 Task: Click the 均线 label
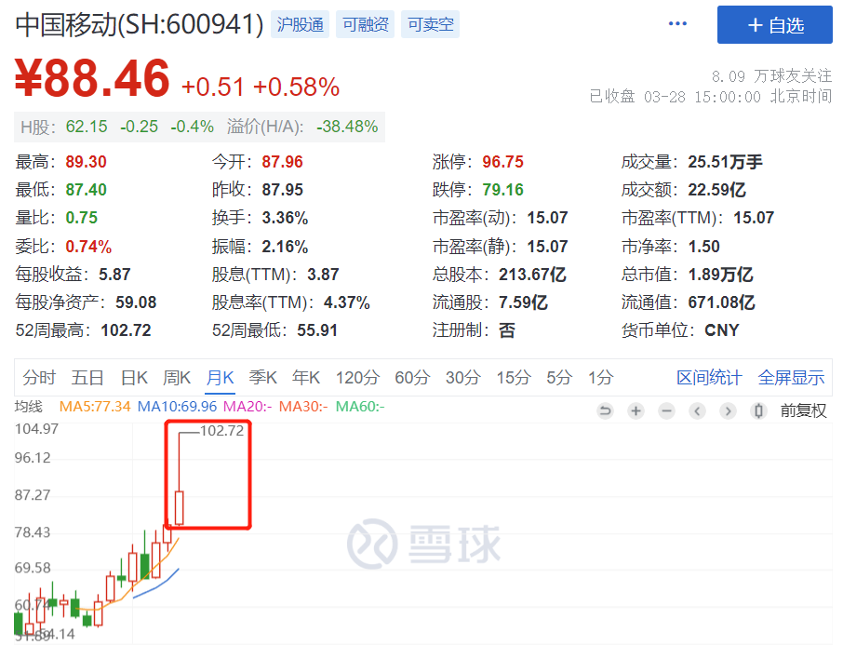29,406
